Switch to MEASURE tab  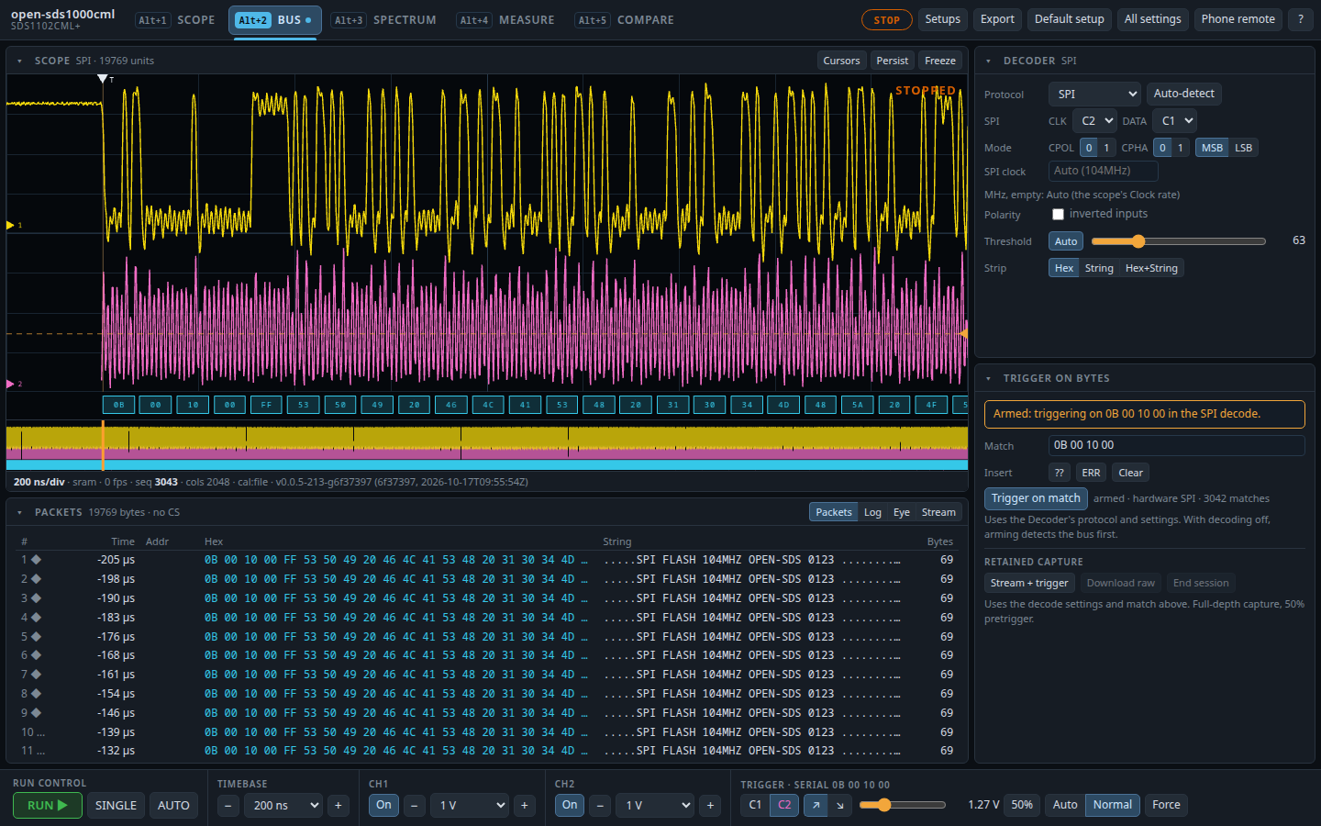(x=506, y=20)
